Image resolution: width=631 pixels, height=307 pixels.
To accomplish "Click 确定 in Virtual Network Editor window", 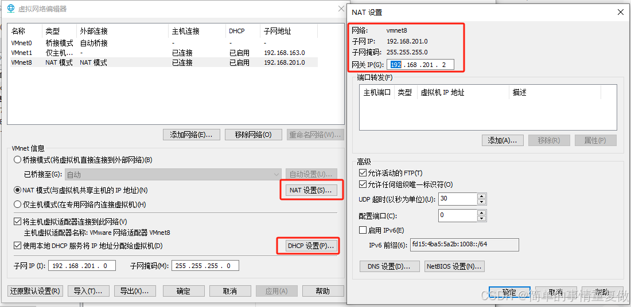I will tap(183, 291).
